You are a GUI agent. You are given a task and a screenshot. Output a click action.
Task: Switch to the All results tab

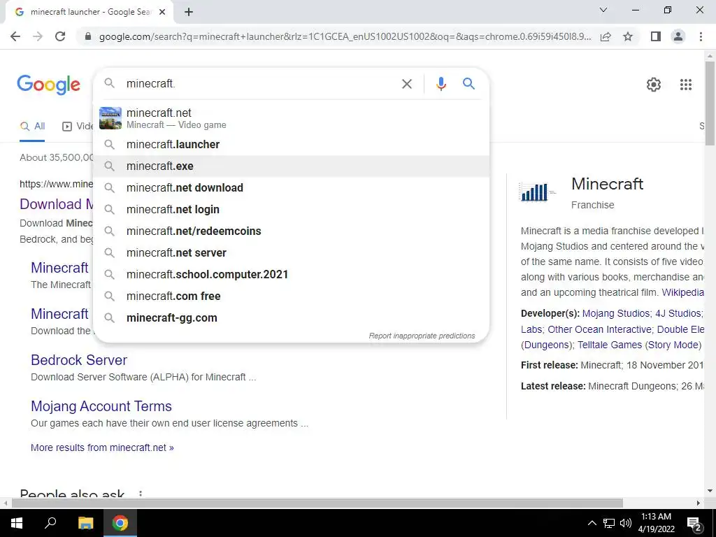point(32,127)
